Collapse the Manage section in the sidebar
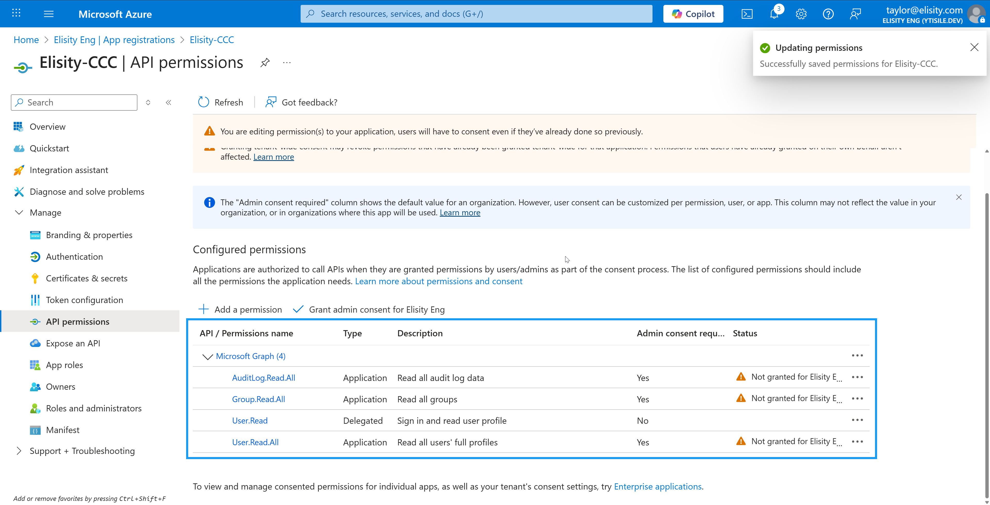Image resolution: width=990 pixels, height=505 pixels. click(19, 213)
